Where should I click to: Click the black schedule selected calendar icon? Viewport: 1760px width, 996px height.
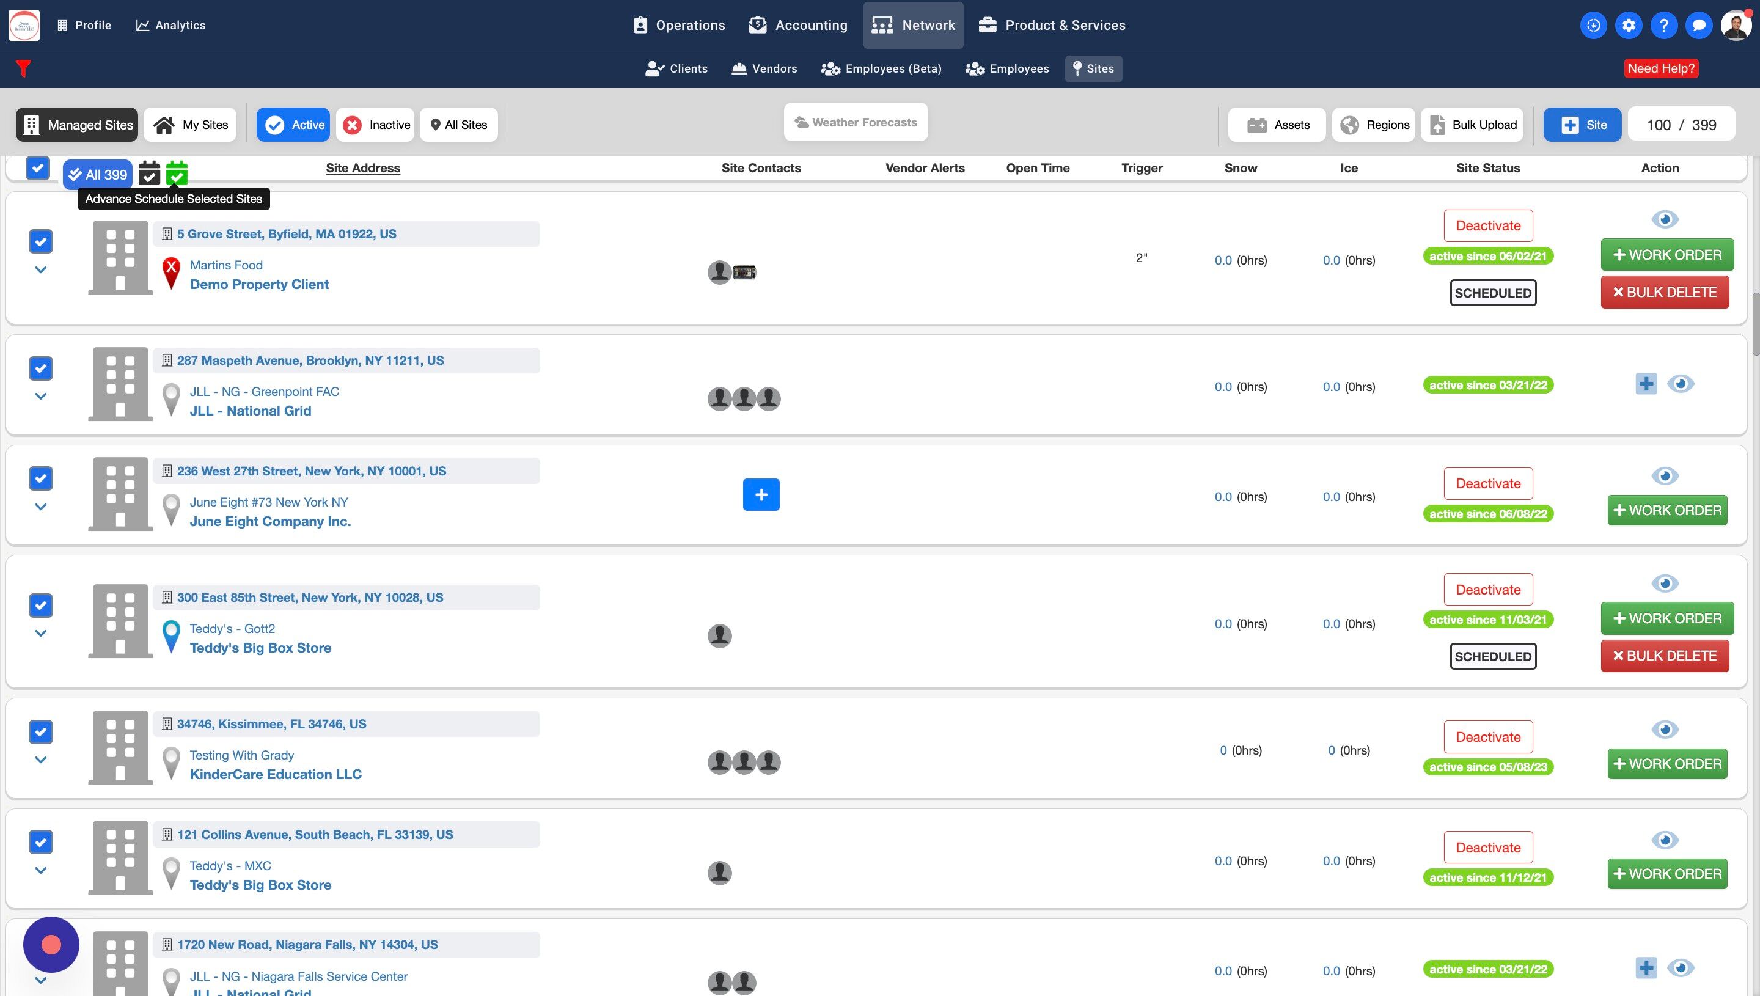[x=149, y=174]
